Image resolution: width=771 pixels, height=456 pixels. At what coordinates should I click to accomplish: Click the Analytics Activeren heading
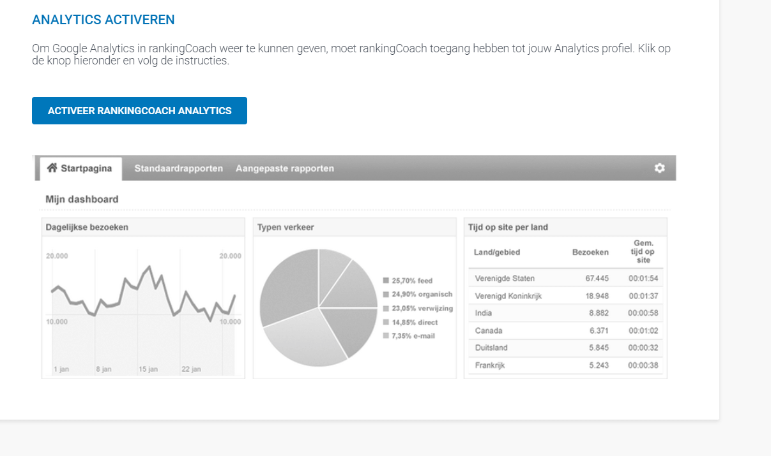click(x=103, y=20)
